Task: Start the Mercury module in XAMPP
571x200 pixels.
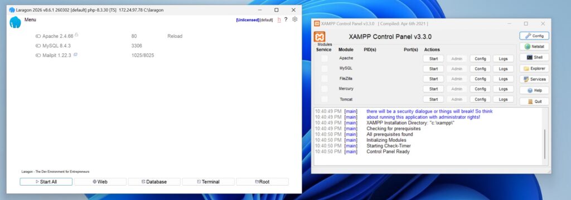Action: [433, 89]
